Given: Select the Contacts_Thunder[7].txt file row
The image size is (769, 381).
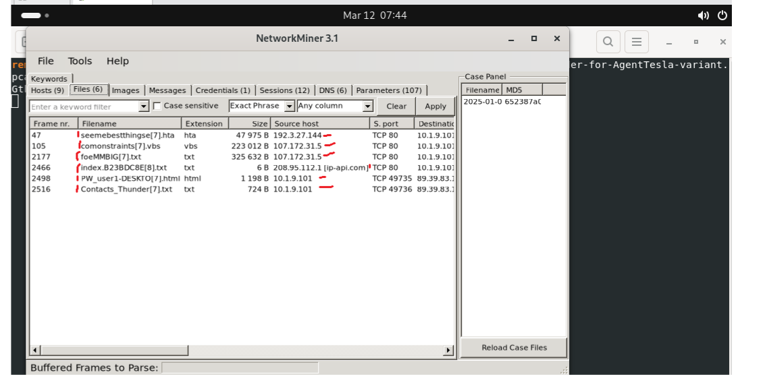Looking at the screenshot, I should pos(242,189).
